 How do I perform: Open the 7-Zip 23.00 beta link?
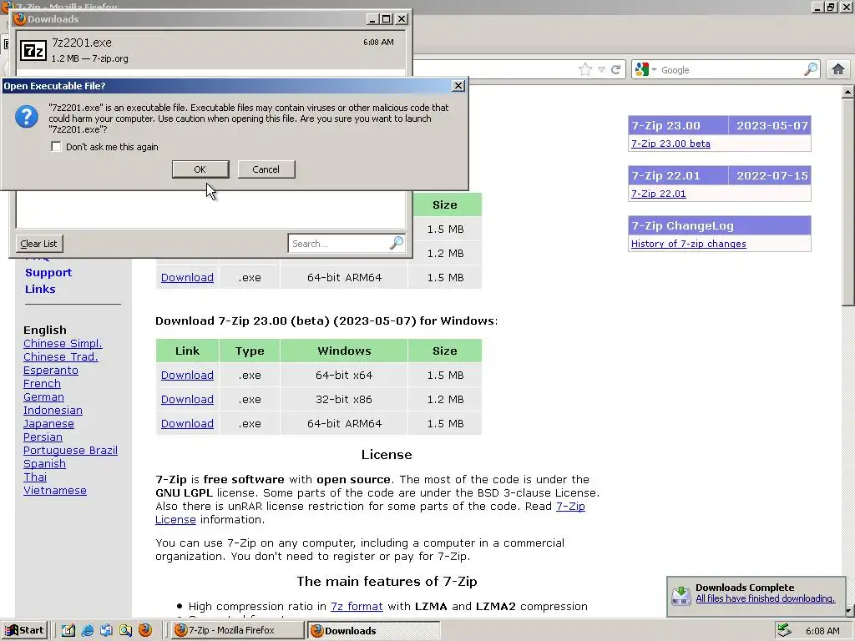coord(670,144)
